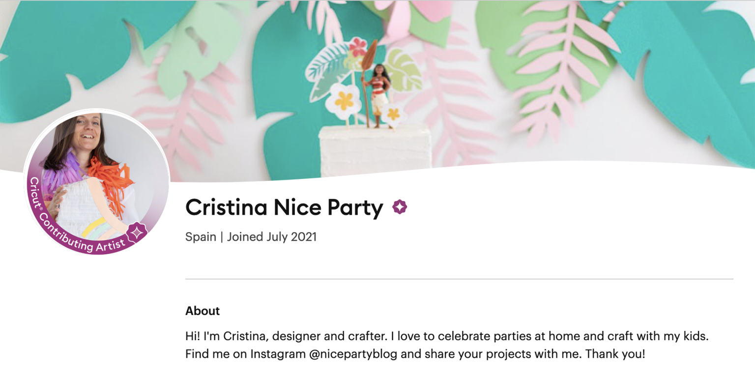Click the small yellow flower topper right of Moana
The width and height of the screenshot is (755, 378).
point(394,115)
